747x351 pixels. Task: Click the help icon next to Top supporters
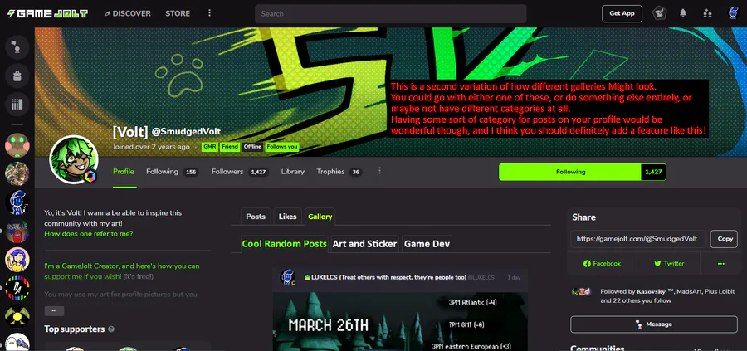coord(111,329)
